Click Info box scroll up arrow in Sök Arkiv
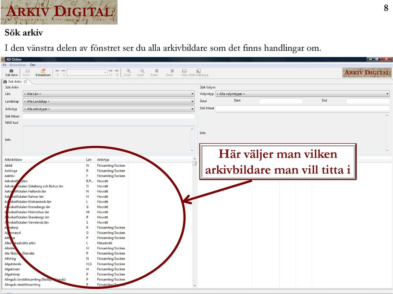This screenshot has width=393, height=294. (x=192, y=129)
